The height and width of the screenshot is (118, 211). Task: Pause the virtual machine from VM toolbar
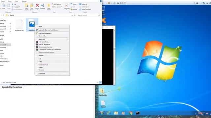pos(109,3)
